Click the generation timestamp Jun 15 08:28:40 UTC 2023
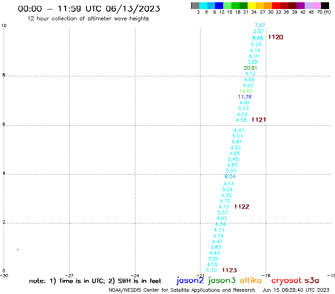The image size is (335, 294). tap(296, 290)
